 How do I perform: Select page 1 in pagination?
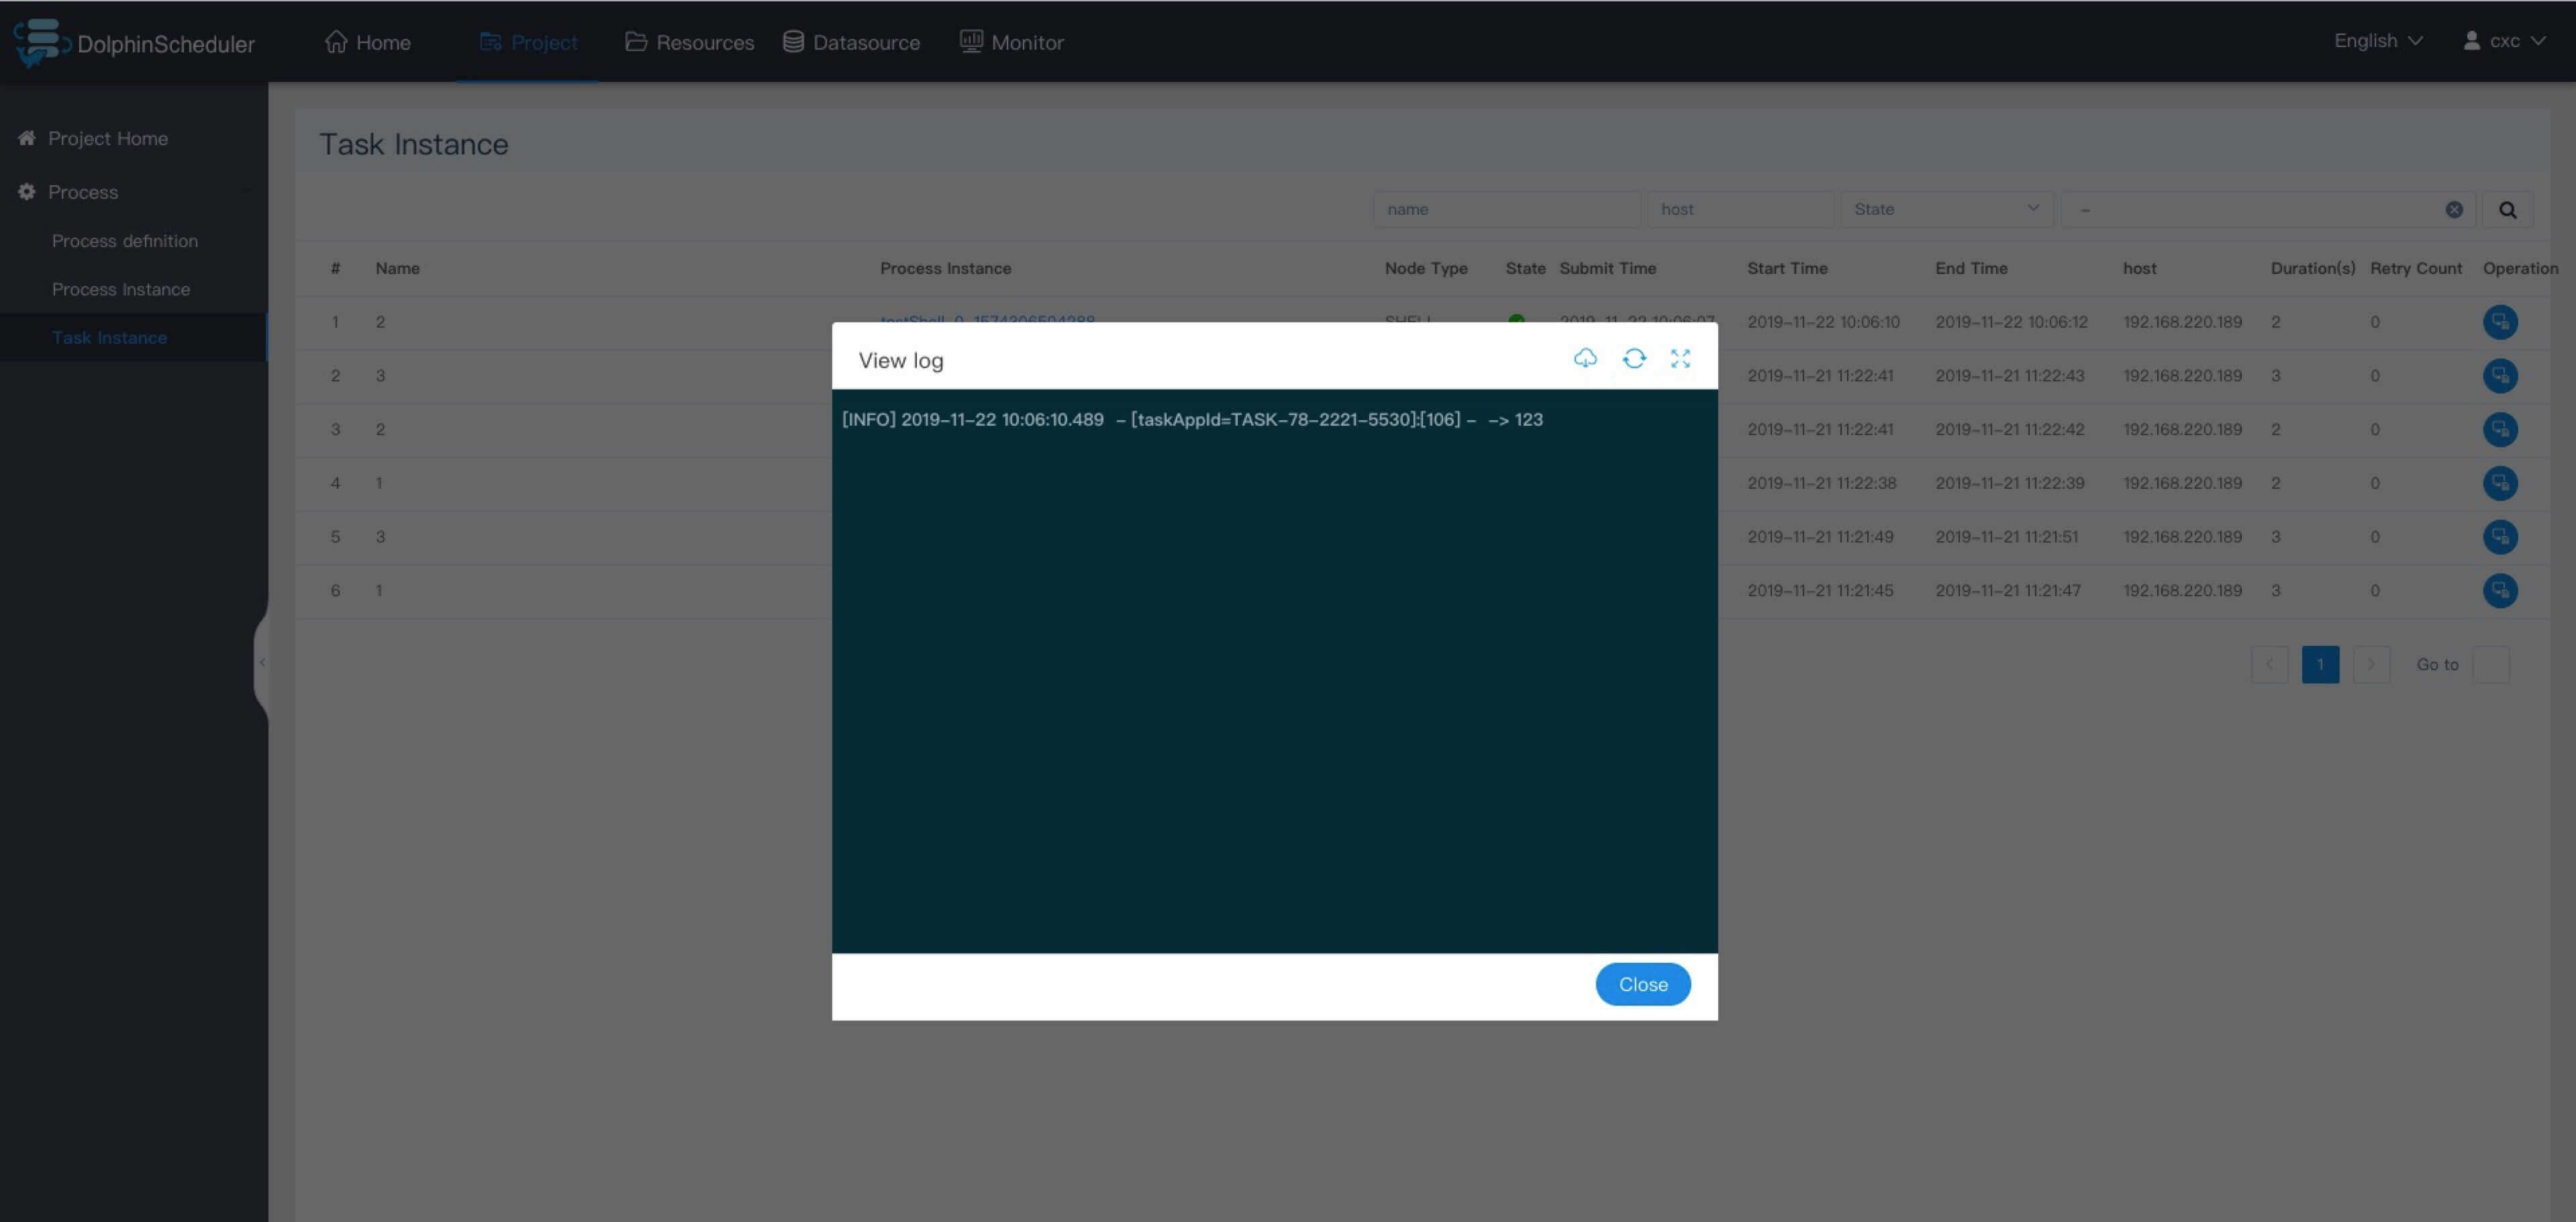pyautogui.click(x=2319, y=664)
